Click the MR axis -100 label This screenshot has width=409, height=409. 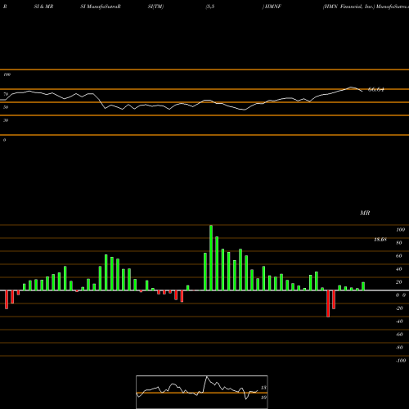401,361
